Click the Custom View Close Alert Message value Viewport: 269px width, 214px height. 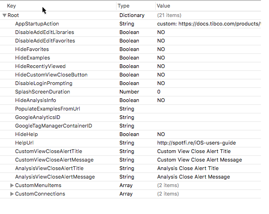(200, 160)
